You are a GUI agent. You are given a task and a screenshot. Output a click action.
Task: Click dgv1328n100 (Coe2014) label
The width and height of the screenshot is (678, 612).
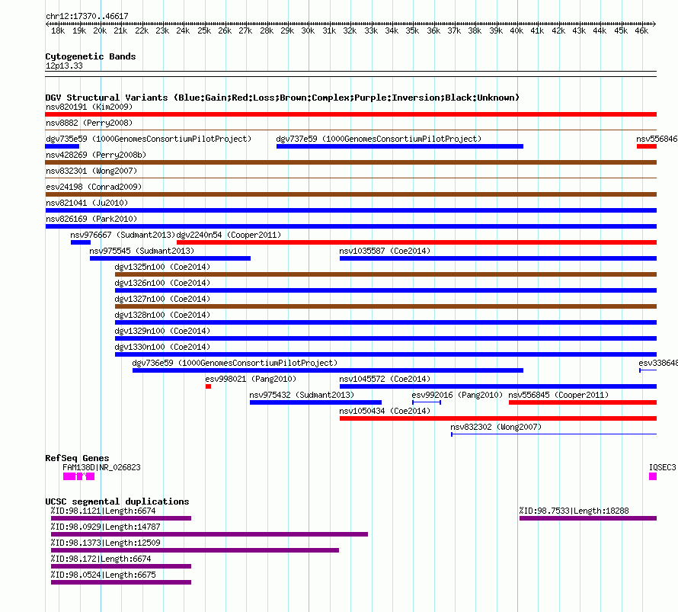pyautogui.click(x=162, y=315)
